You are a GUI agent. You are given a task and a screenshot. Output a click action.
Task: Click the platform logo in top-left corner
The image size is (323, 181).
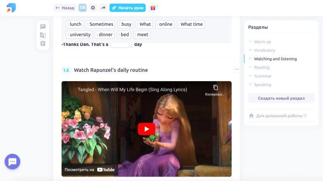pyautogui.click(x=11, y=7)
